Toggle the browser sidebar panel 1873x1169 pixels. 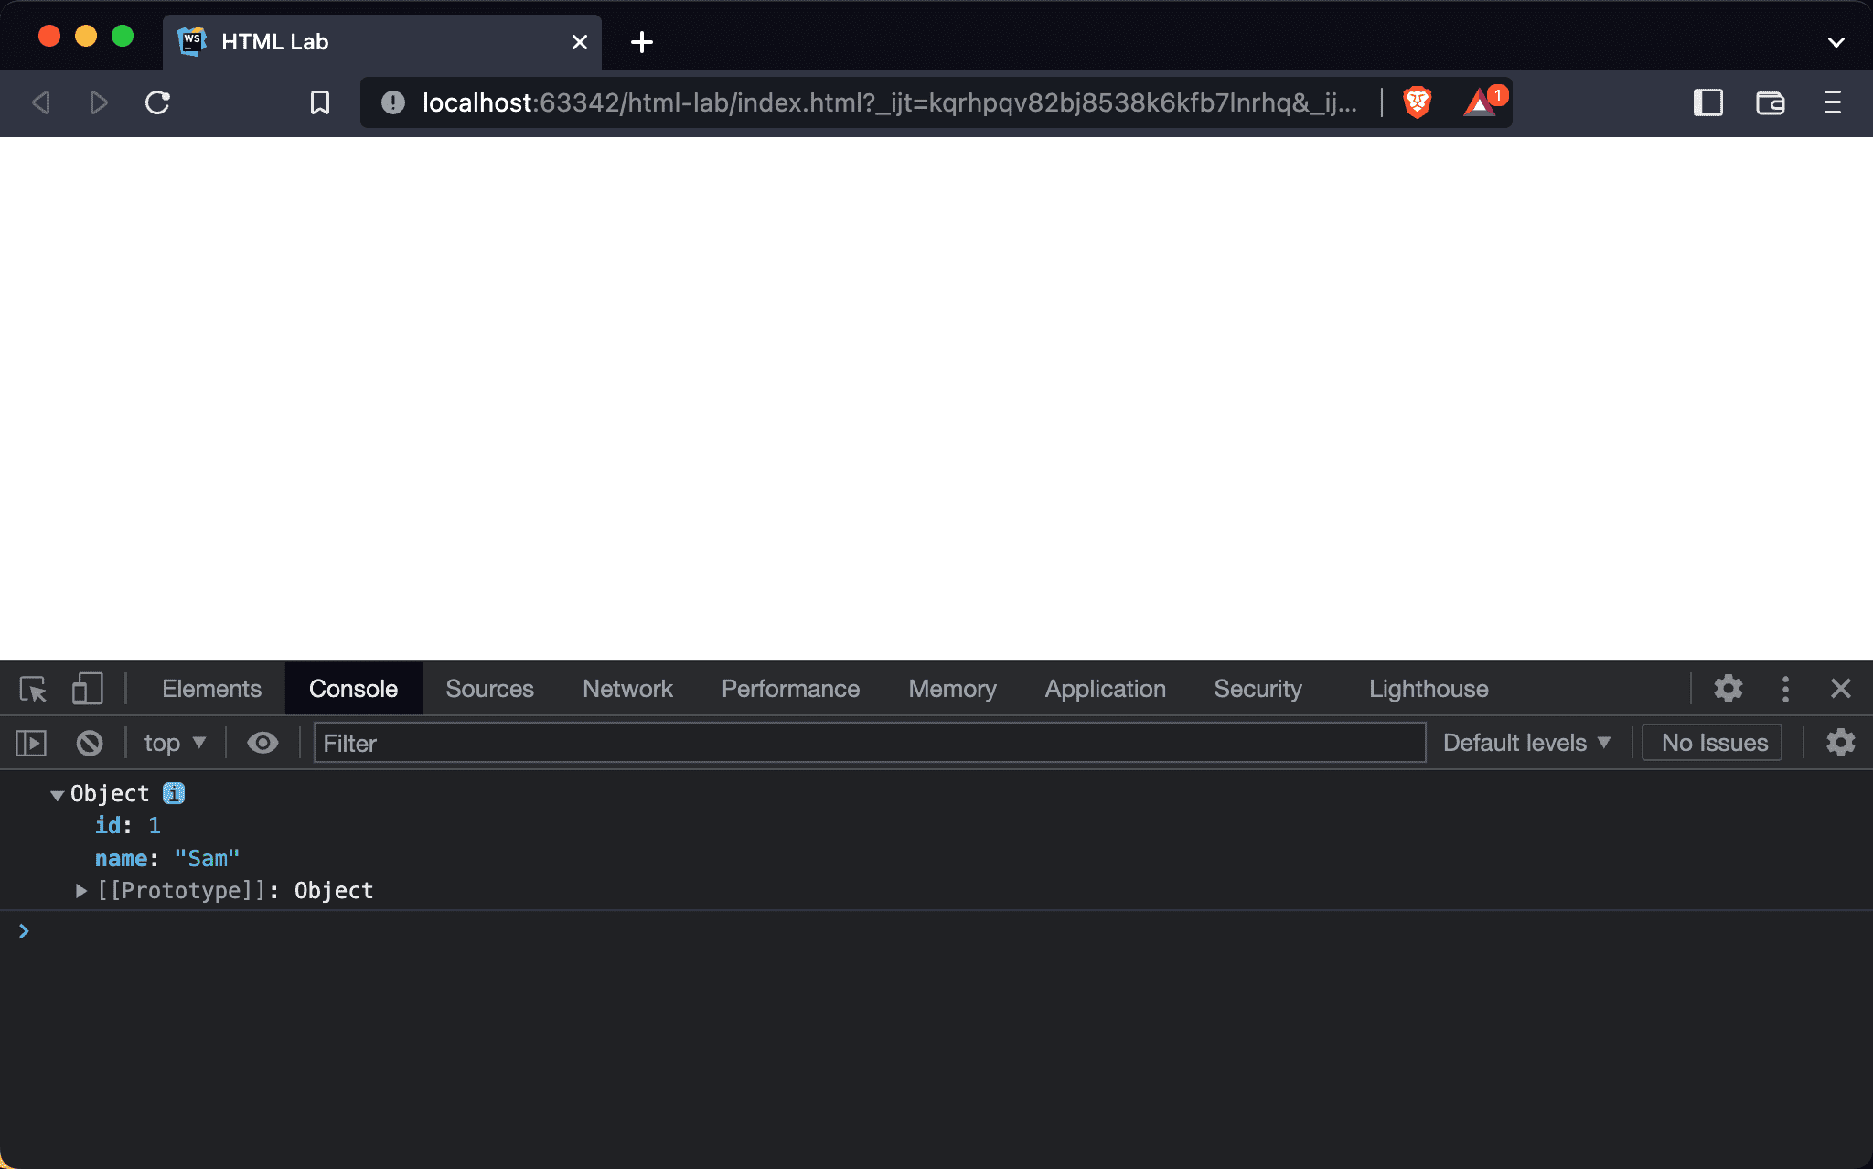click(x=1707, y=102)
